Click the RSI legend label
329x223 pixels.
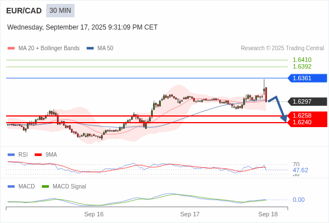pos(23,155)
